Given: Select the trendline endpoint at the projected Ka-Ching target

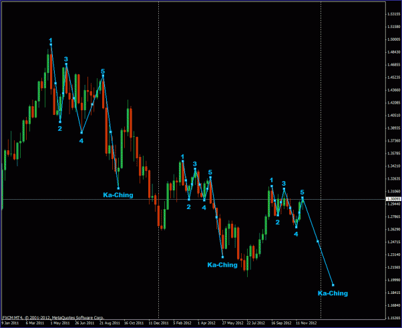Looking at the screenshot, I should (333, 285).
